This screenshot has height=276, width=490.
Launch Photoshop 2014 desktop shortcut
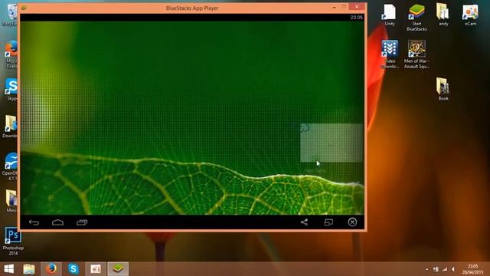pos(13,242)
